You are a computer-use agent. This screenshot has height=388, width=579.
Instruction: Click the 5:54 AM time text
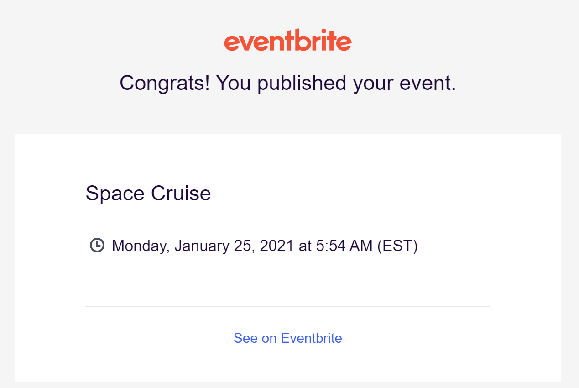[344, 246]
